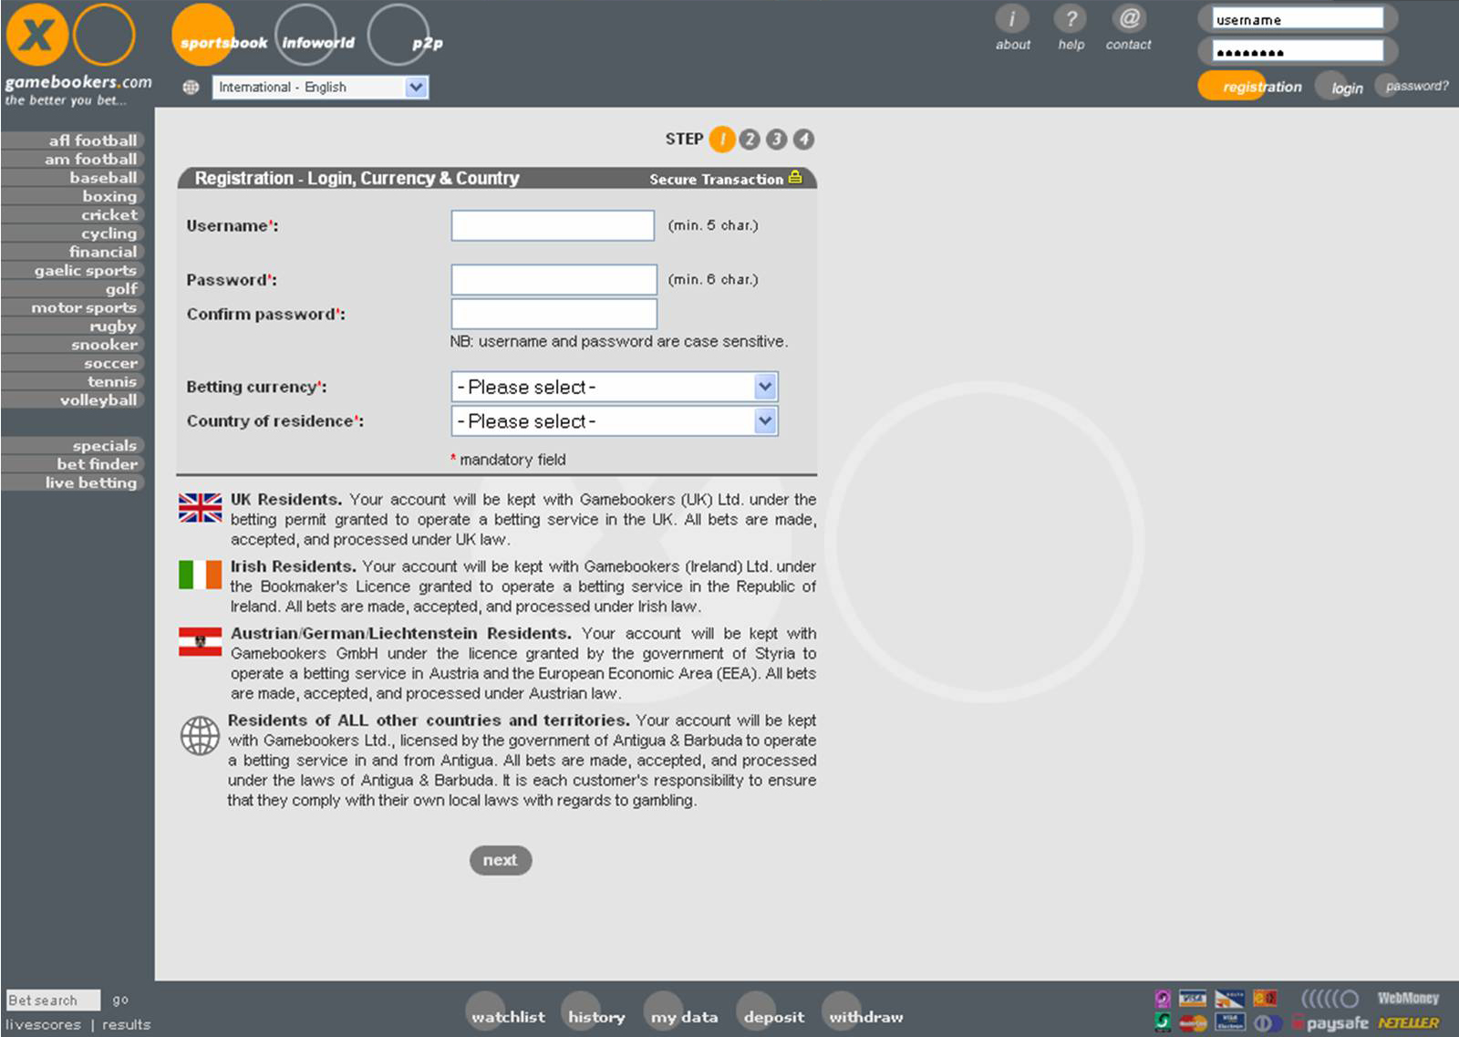This screenshot has width=1459, height=1037.
Task: Click step 2 circle indicator
Action: click(750, 139)
